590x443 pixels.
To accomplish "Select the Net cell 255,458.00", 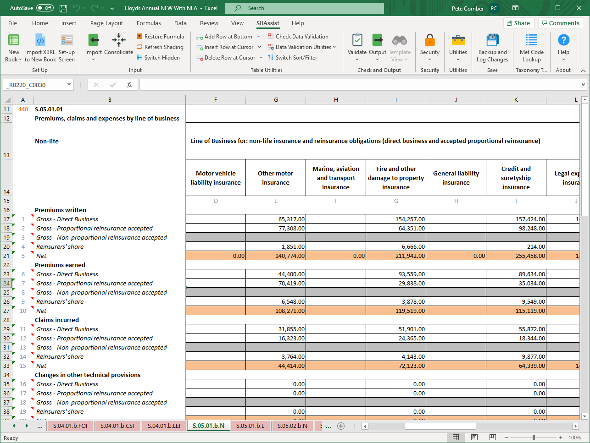I will click(516, 256).
